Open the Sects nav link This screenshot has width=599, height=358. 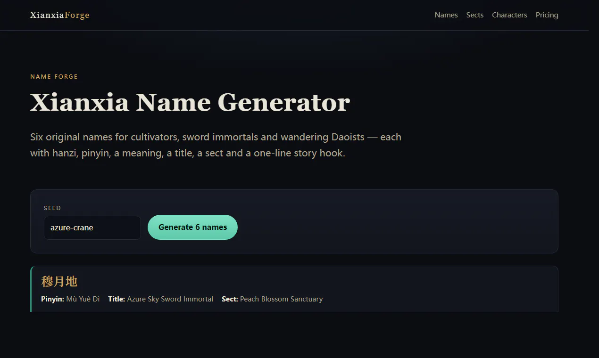[475, 15]
